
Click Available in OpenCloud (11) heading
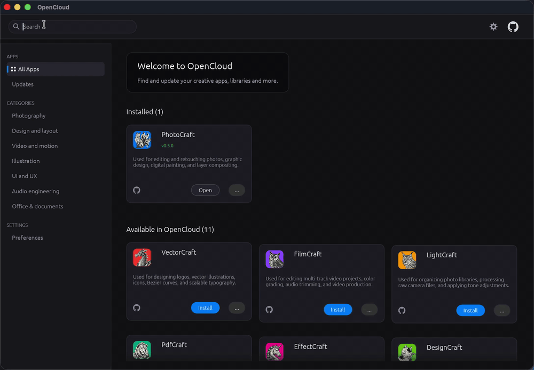170,230
